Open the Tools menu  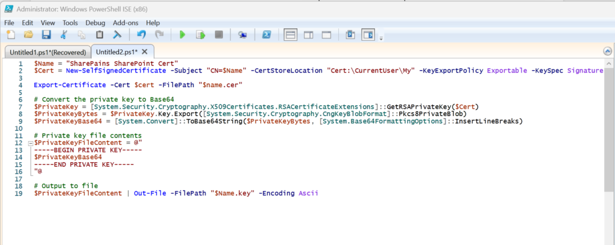pyautogui.click(x=70, y=23)
